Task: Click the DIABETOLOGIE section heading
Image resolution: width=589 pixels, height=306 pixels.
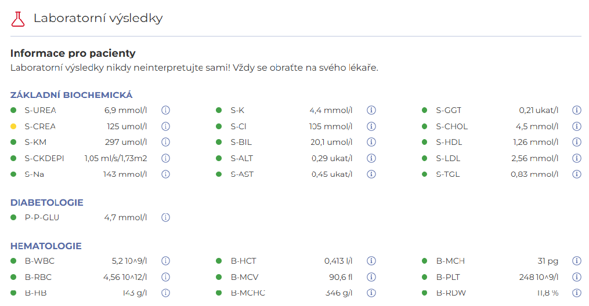Action: click(47, 202)
